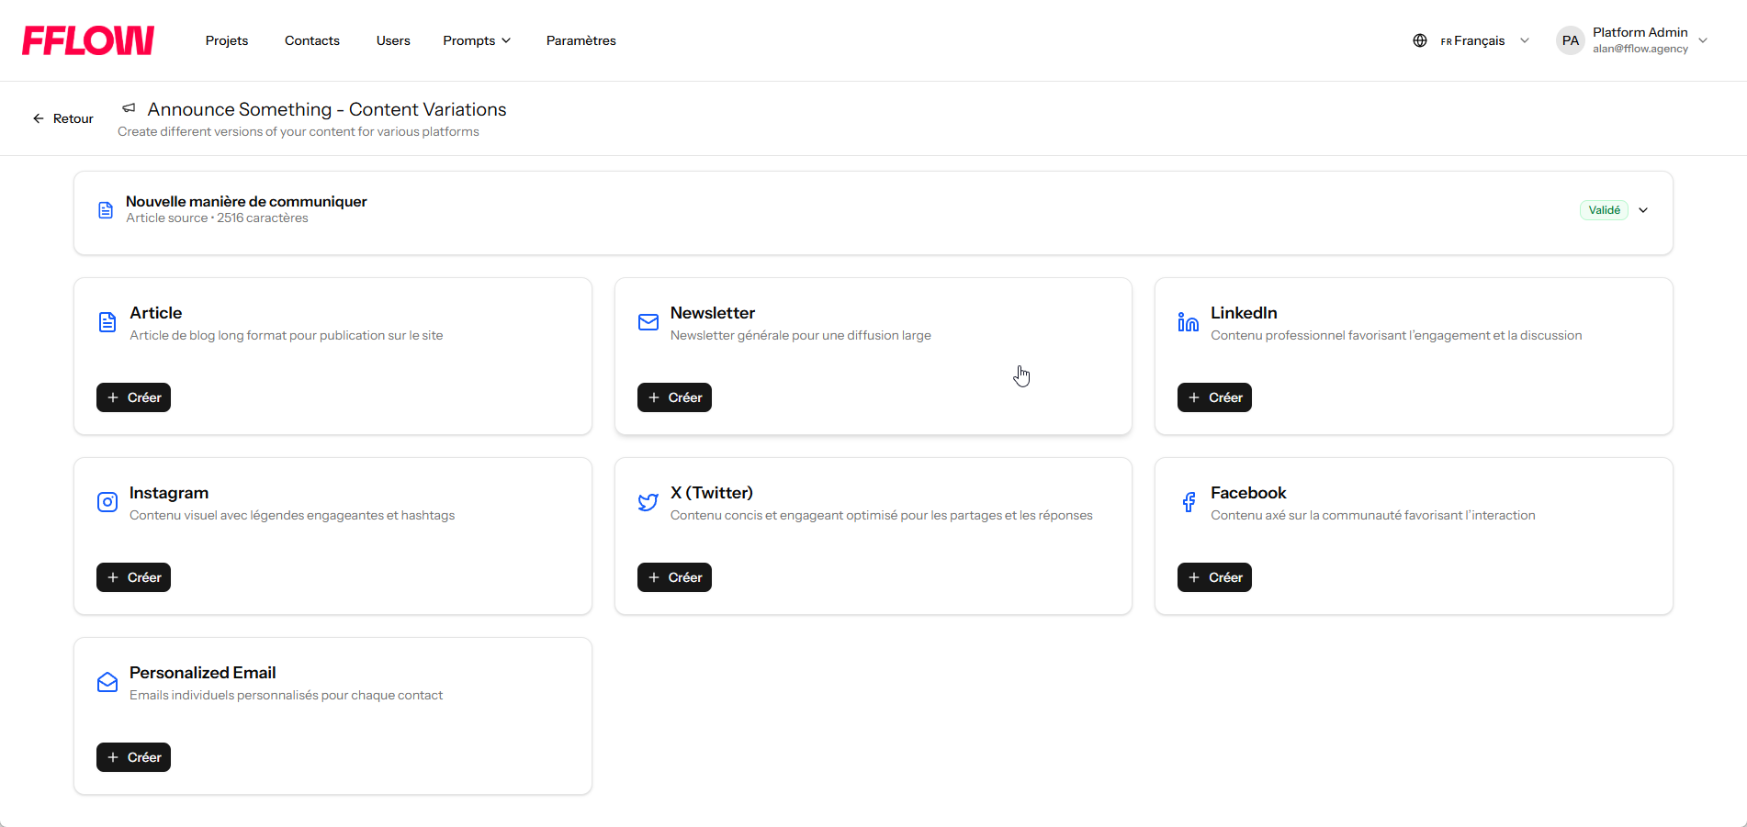Image resolution: width=1747 pixels, height=827 pixels.
Task: Create a Newsletter variation
Action: [674, 397]
